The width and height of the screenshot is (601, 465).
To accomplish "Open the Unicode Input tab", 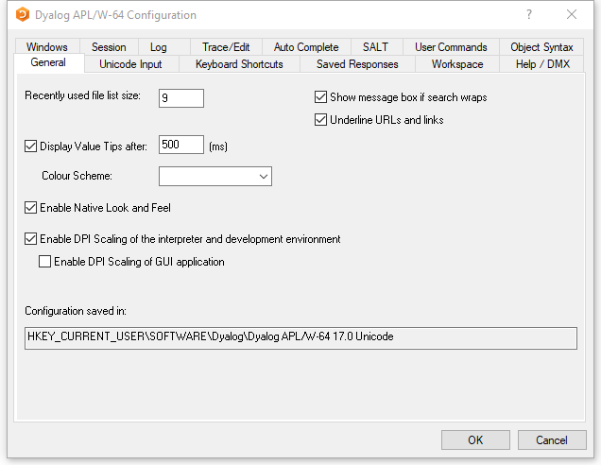I will [x=130, y=64].
